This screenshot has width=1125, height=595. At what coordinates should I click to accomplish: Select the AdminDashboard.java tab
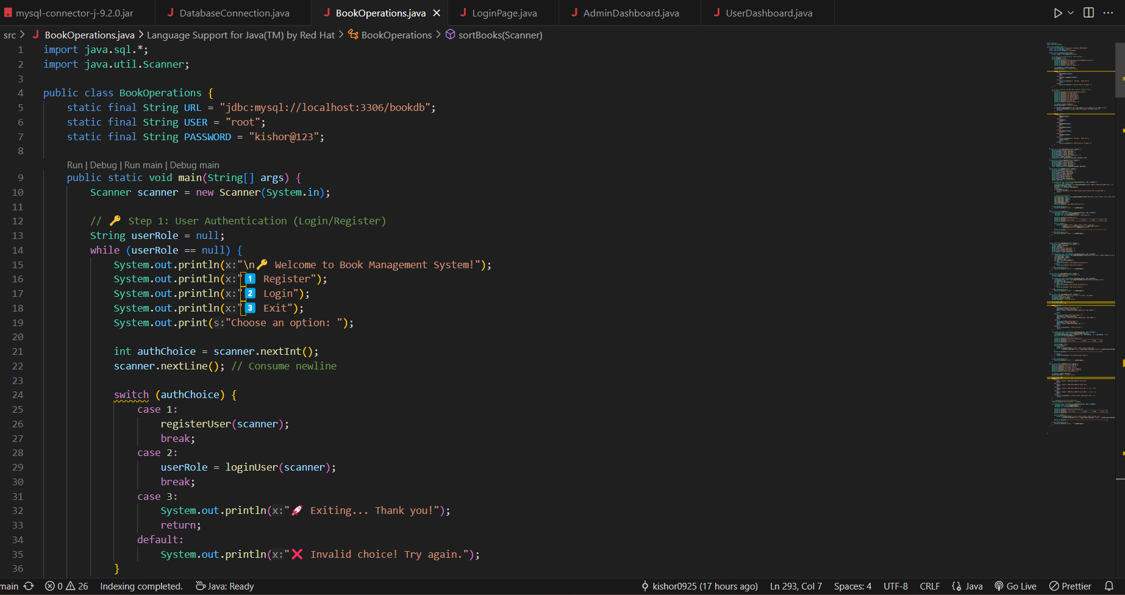(630, 13)
